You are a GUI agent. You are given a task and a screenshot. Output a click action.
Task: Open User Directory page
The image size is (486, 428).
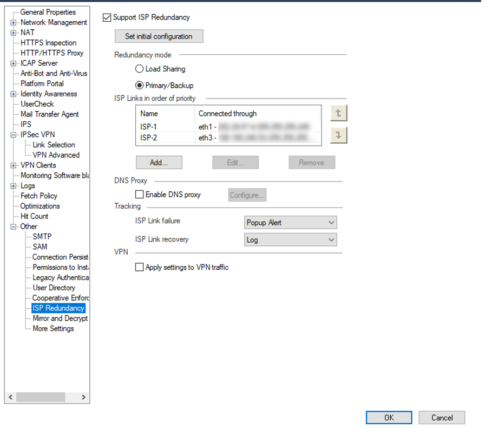(54, 288)
